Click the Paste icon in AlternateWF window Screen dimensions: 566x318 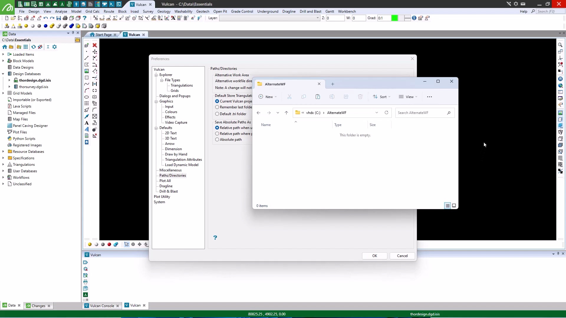click(x=318, y=97)
